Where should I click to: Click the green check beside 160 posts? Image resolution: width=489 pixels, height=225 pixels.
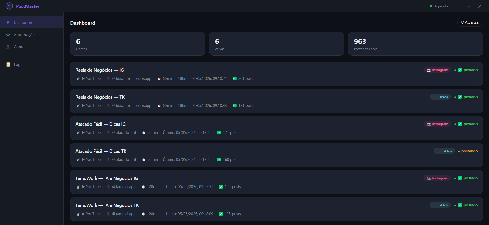219,160
